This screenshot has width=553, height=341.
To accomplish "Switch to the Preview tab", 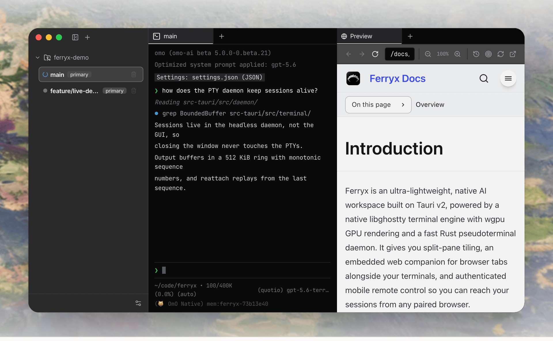I will point(369,36).
